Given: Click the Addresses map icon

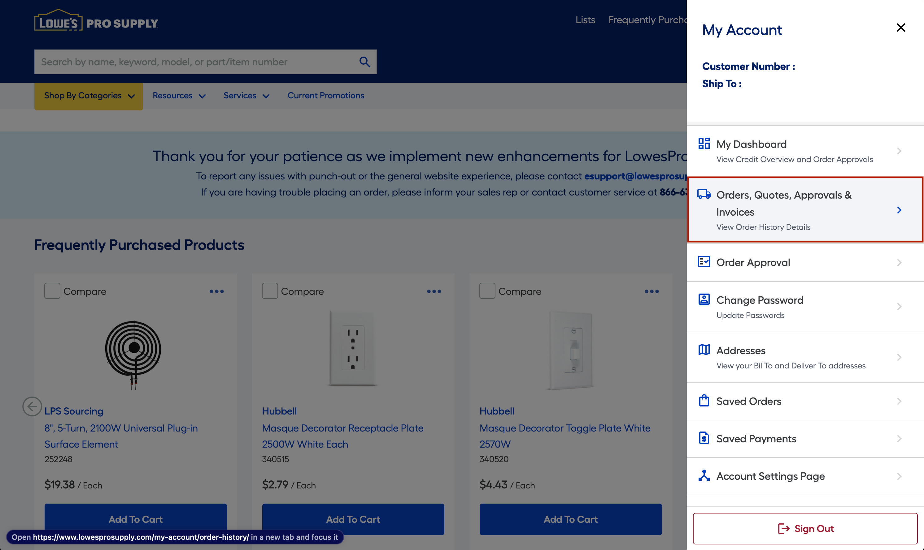Looking at the screenshot, I should click(704, 350).
